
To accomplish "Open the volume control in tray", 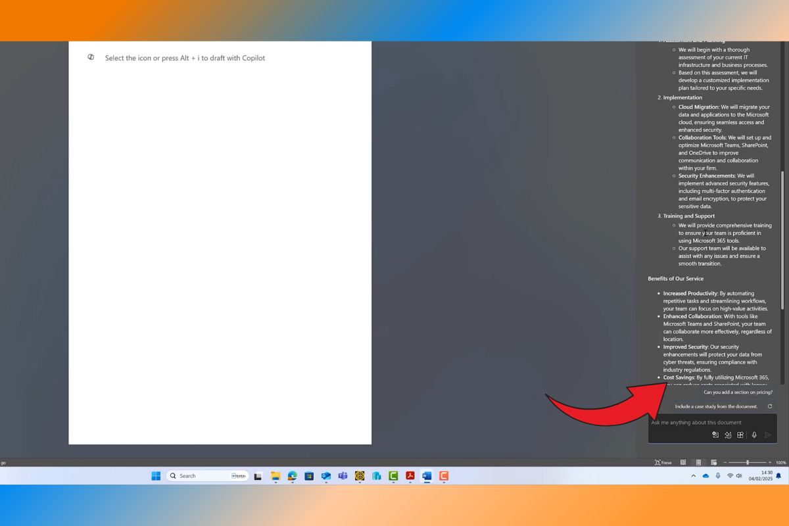I will tap(739, 475).
